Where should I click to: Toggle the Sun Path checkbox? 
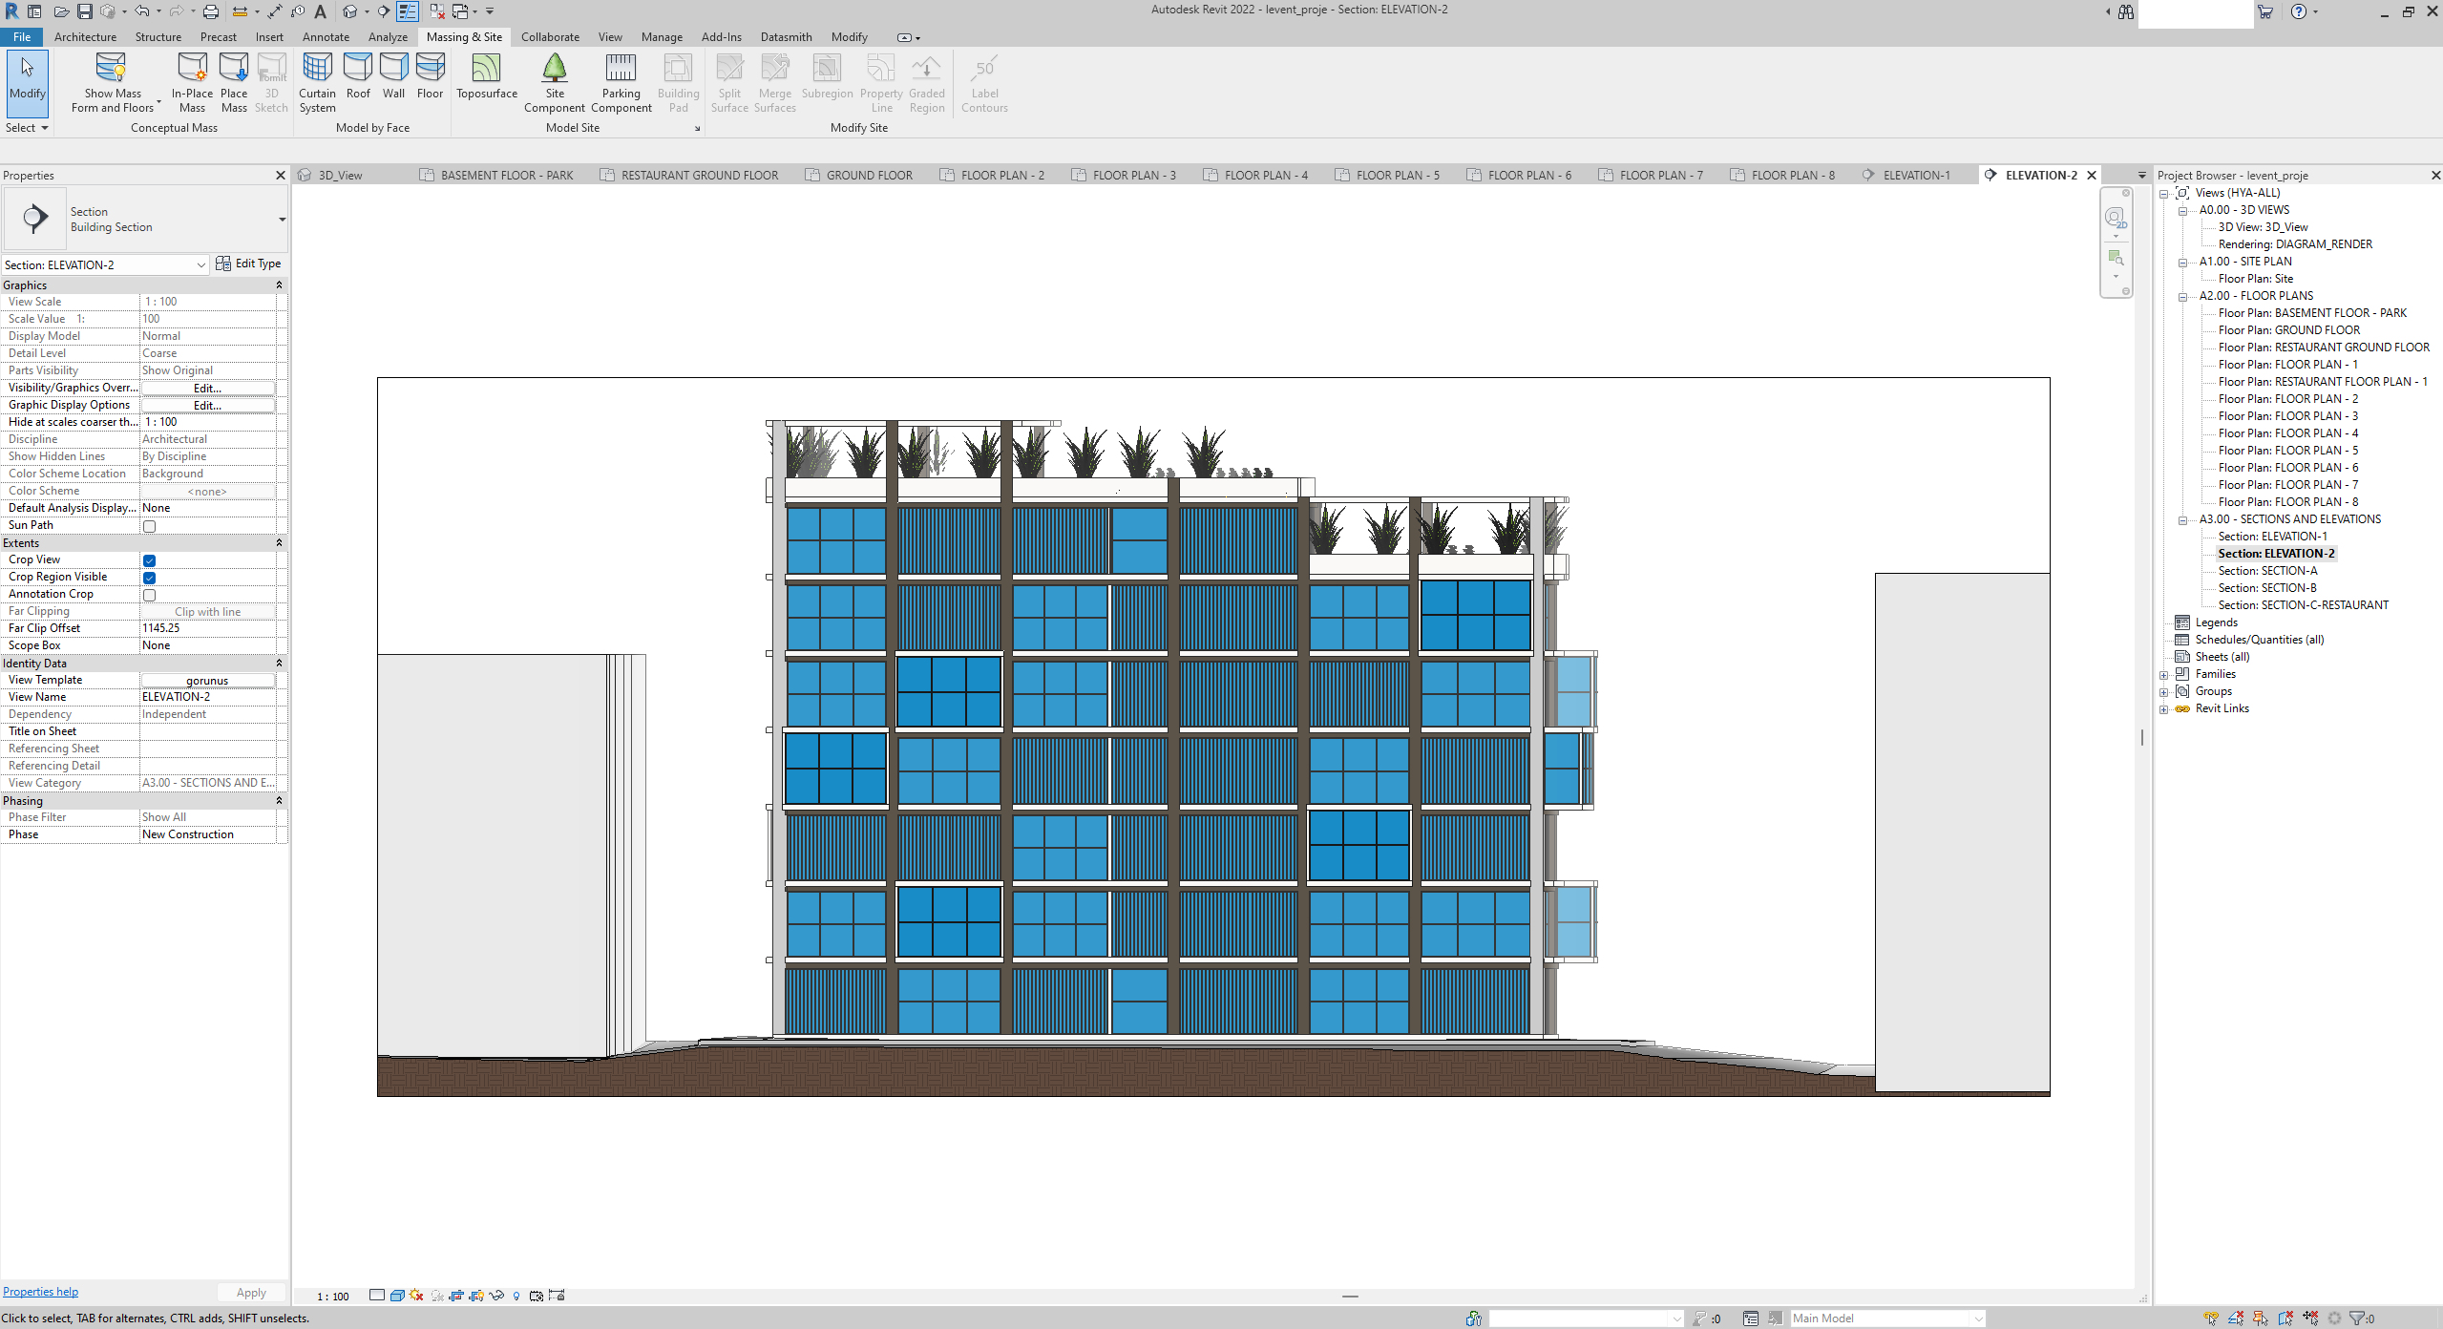tap(149, 526)
